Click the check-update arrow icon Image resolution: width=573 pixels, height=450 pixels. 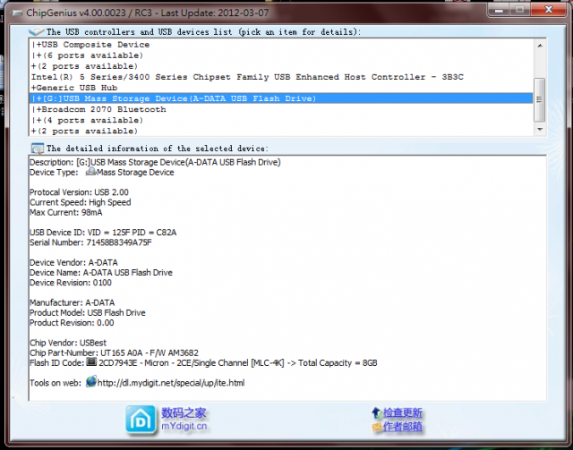click(377, 413)
